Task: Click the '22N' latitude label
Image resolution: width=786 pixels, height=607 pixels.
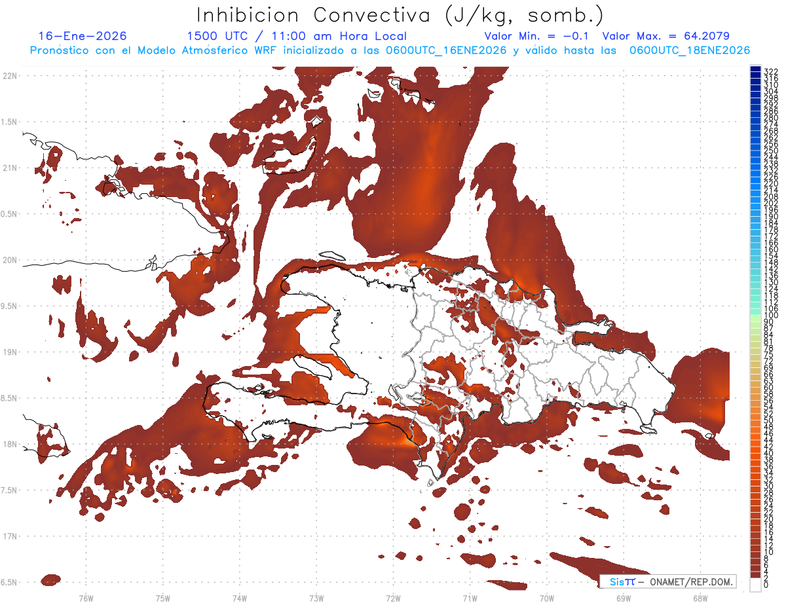Action: pyautogui.click(x=10, y=76)
